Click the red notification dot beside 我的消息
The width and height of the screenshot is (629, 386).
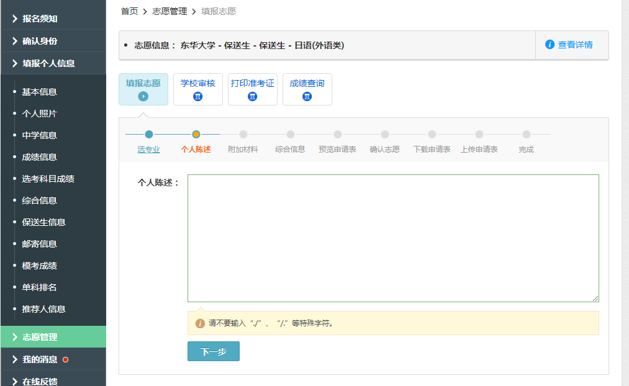65,359
